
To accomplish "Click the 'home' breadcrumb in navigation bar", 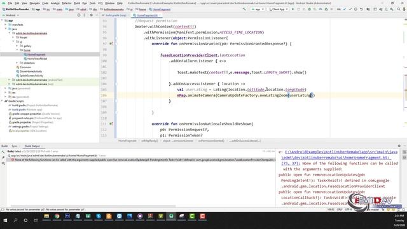I will (142, 10).
